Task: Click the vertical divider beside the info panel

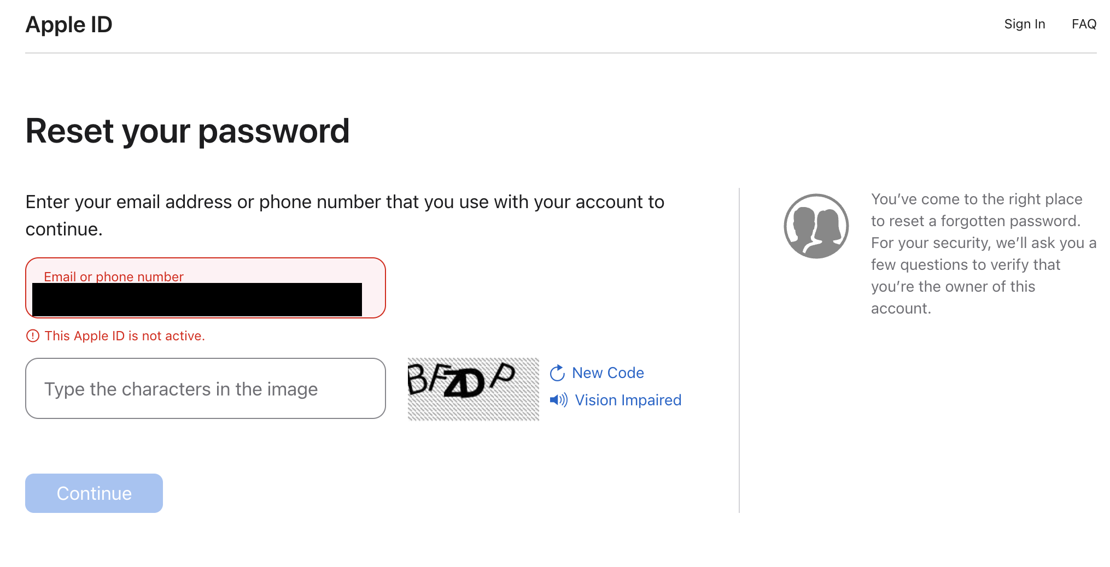Action: [x=739, y=350]
